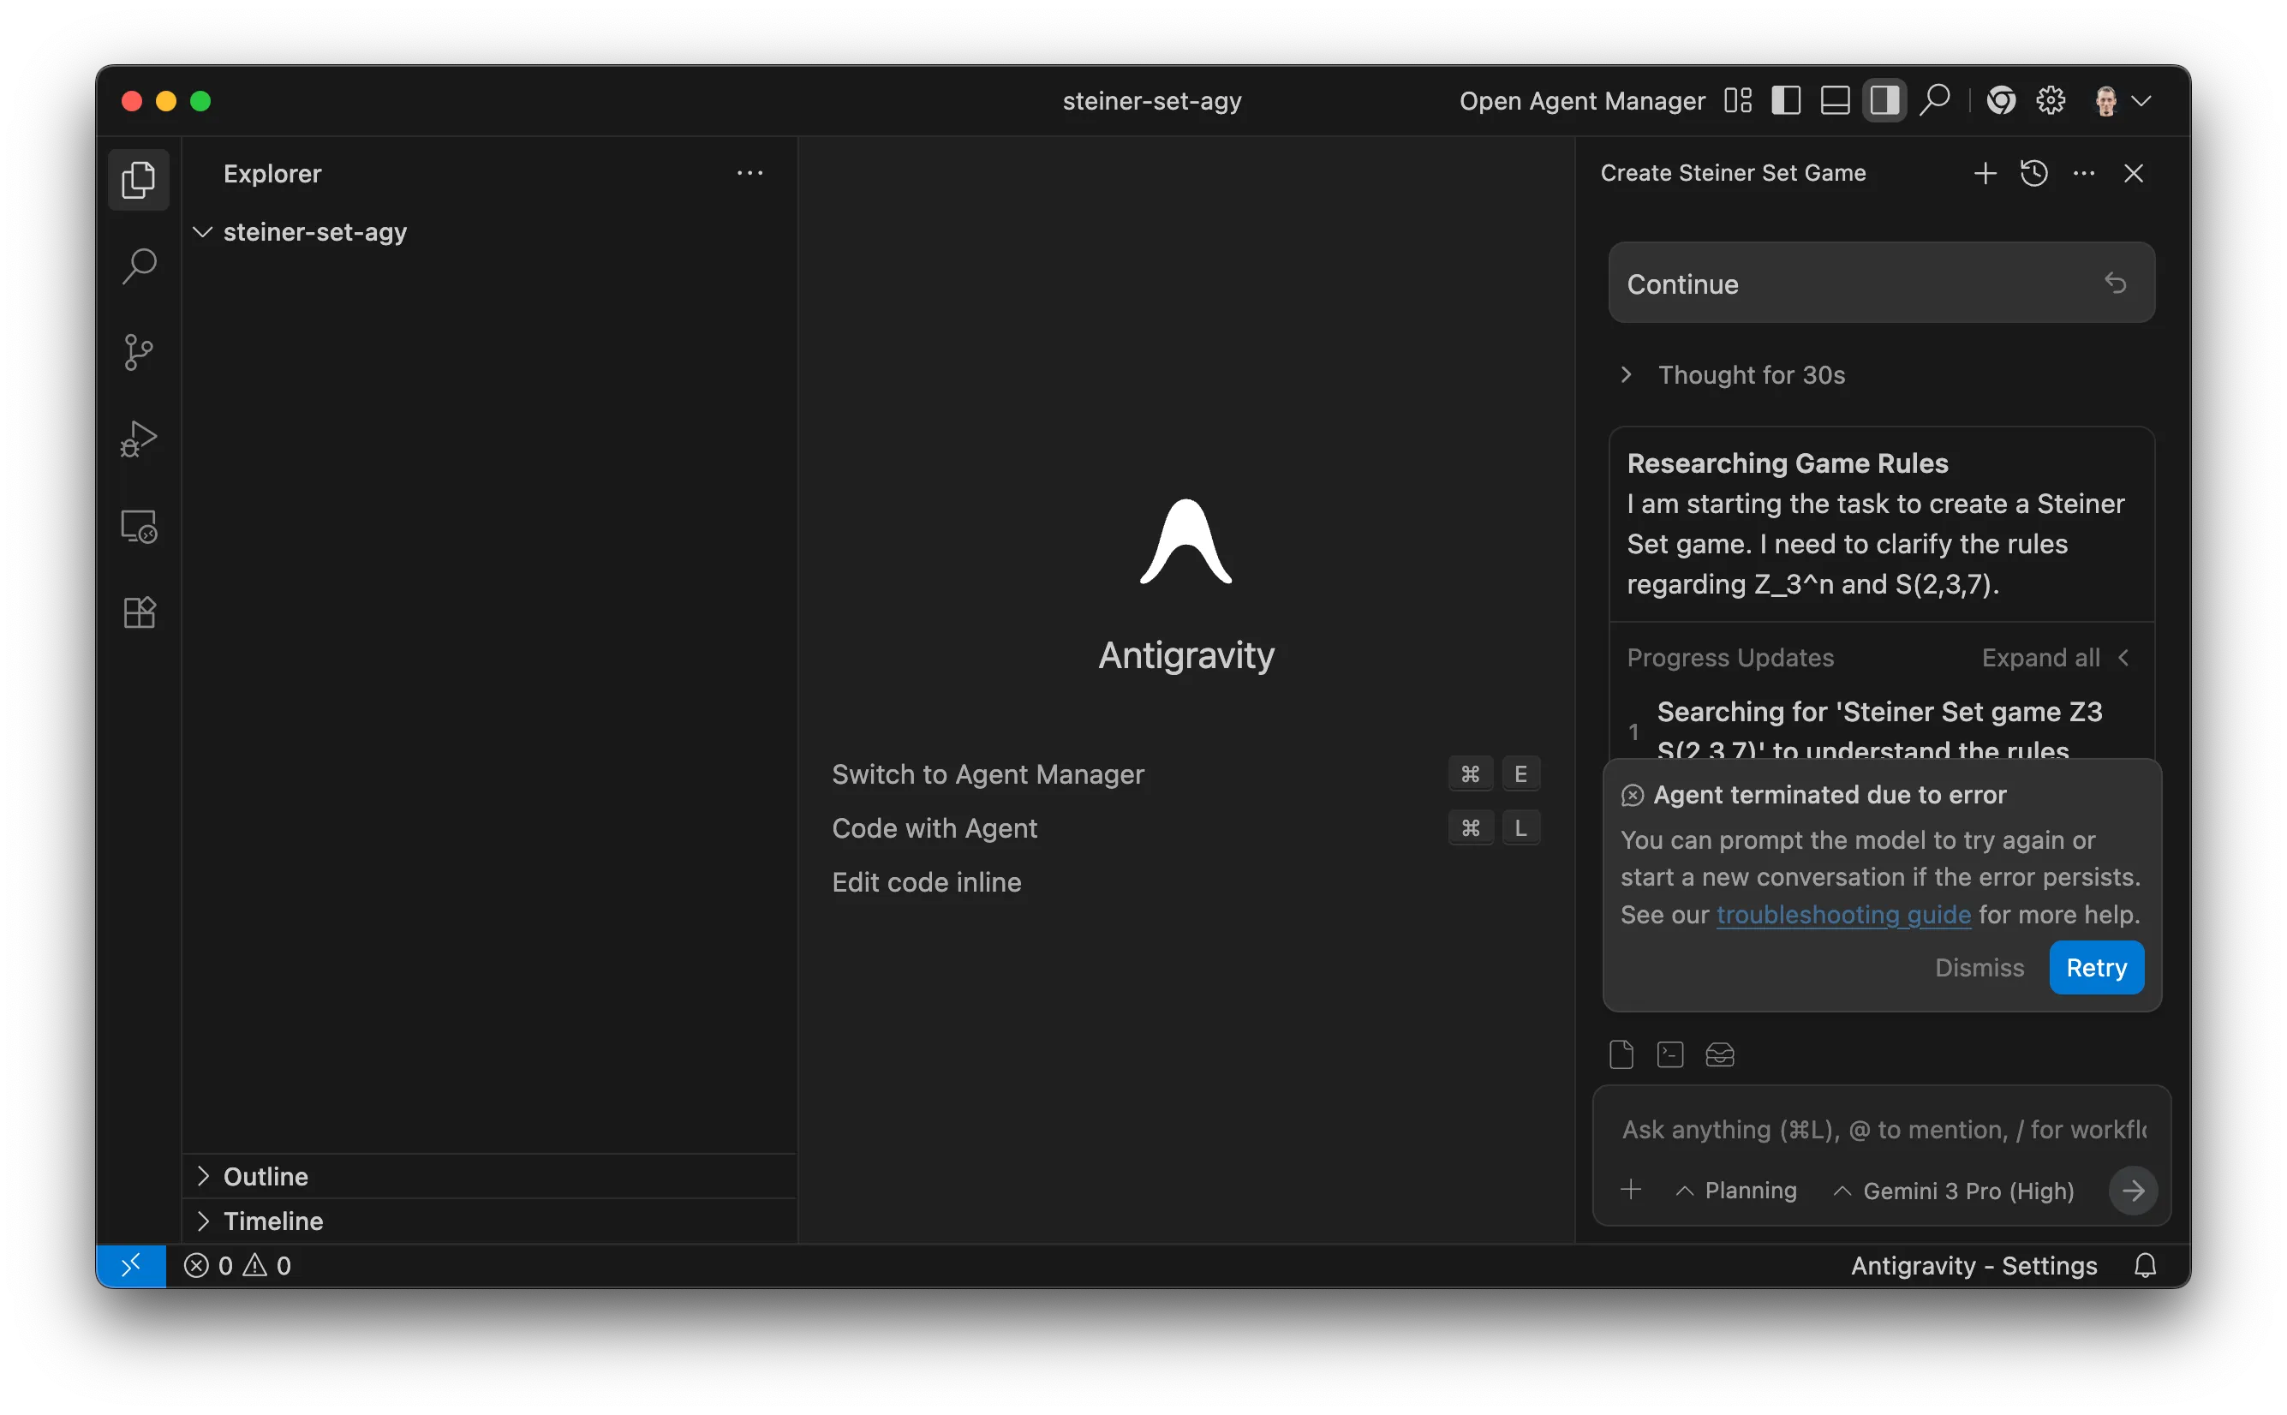The width and height of the screenshot is (2287, 1415).
Task: Open the troubleshooting guide link
Action: [1844, 916]
